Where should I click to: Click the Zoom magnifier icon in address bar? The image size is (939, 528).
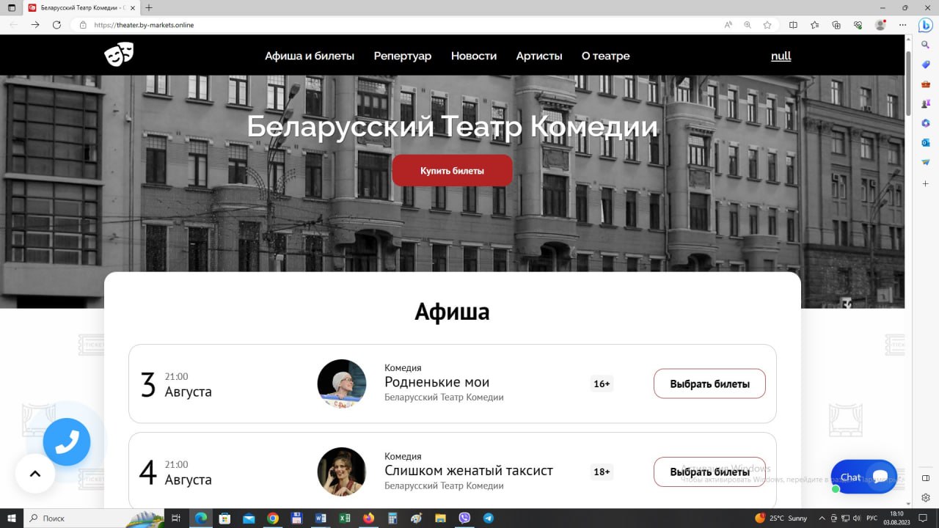point(748,25)
